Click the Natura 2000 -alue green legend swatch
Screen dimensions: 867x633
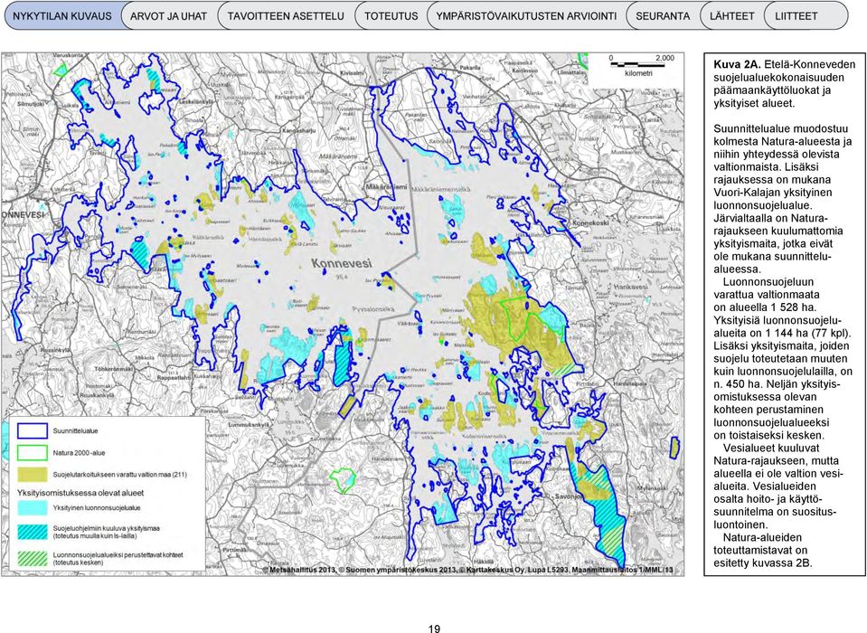(32, 453)
